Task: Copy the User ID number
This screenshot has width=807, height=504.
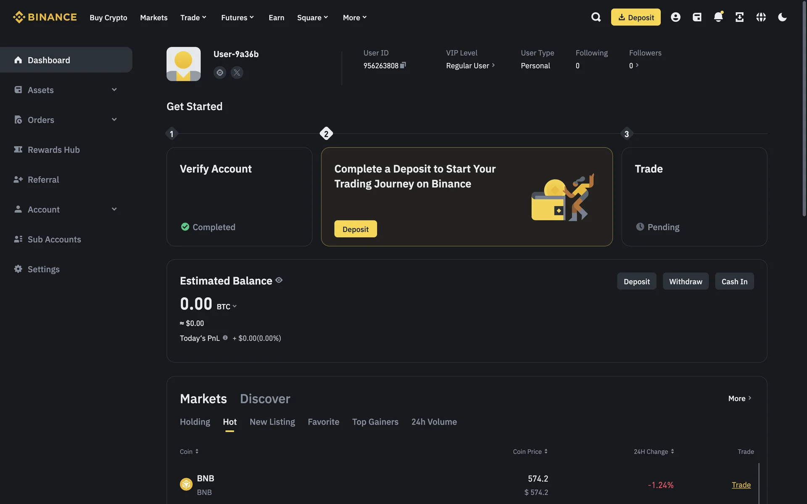Action: coord(403,65)
